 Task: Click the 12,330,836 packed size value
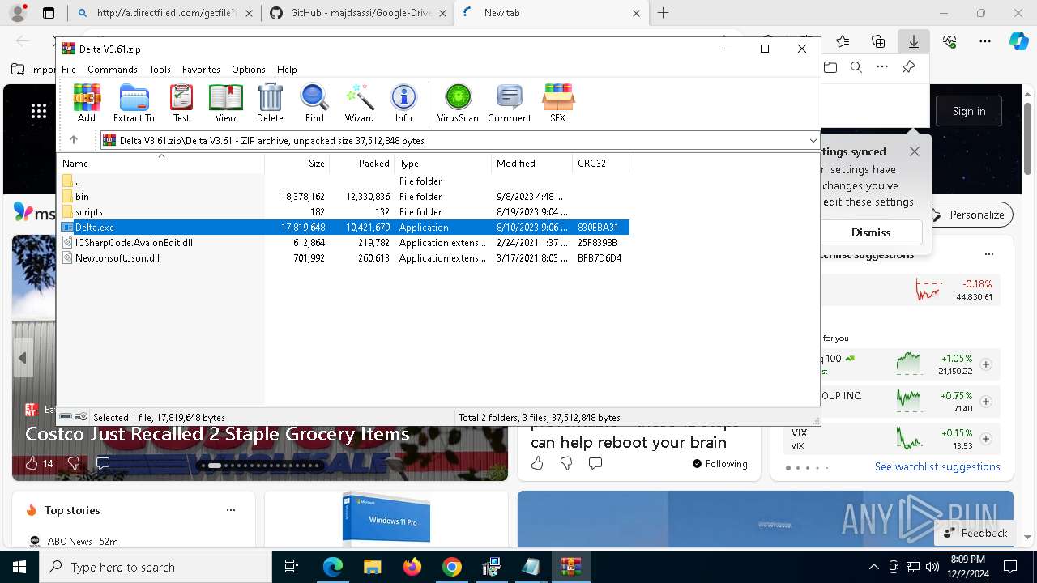368,197
